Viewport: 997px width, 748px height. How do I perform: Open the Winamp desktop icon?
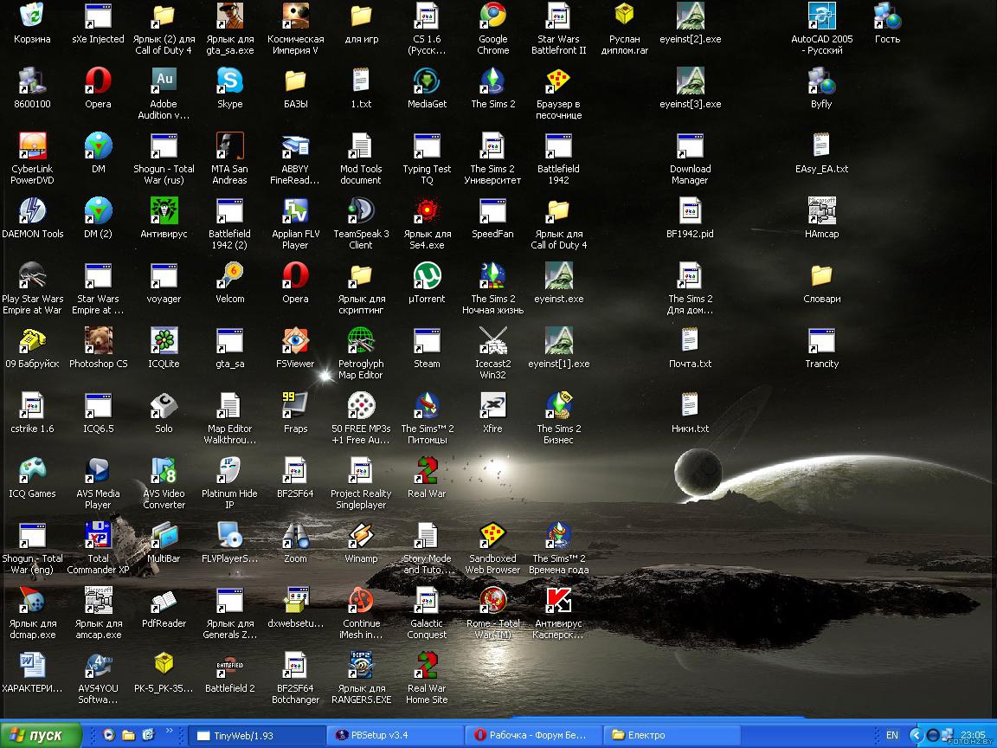361,536
